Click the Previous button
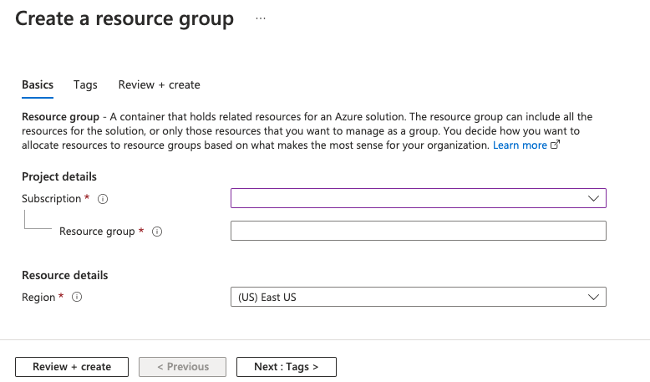Viewport: 650px width, 382px height. tap(182, 367)
